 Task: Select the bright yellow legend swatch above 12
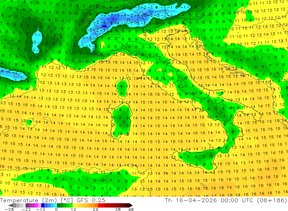pyautogui.click(x=74, y=205)
